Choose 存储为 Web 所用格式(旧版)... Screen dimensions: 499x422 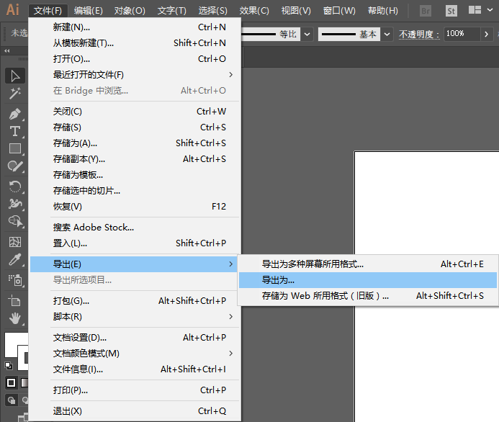(368, 296)
